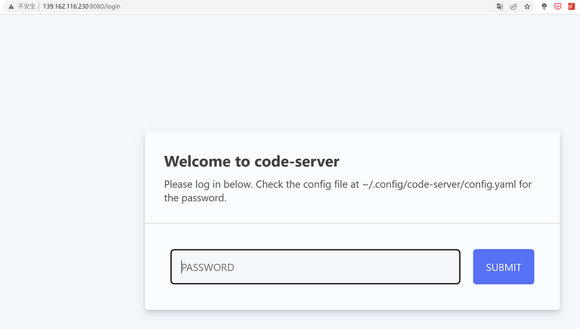Click the Google Translate page icon
The image size is (580, 329).
(x=500, y=6)
